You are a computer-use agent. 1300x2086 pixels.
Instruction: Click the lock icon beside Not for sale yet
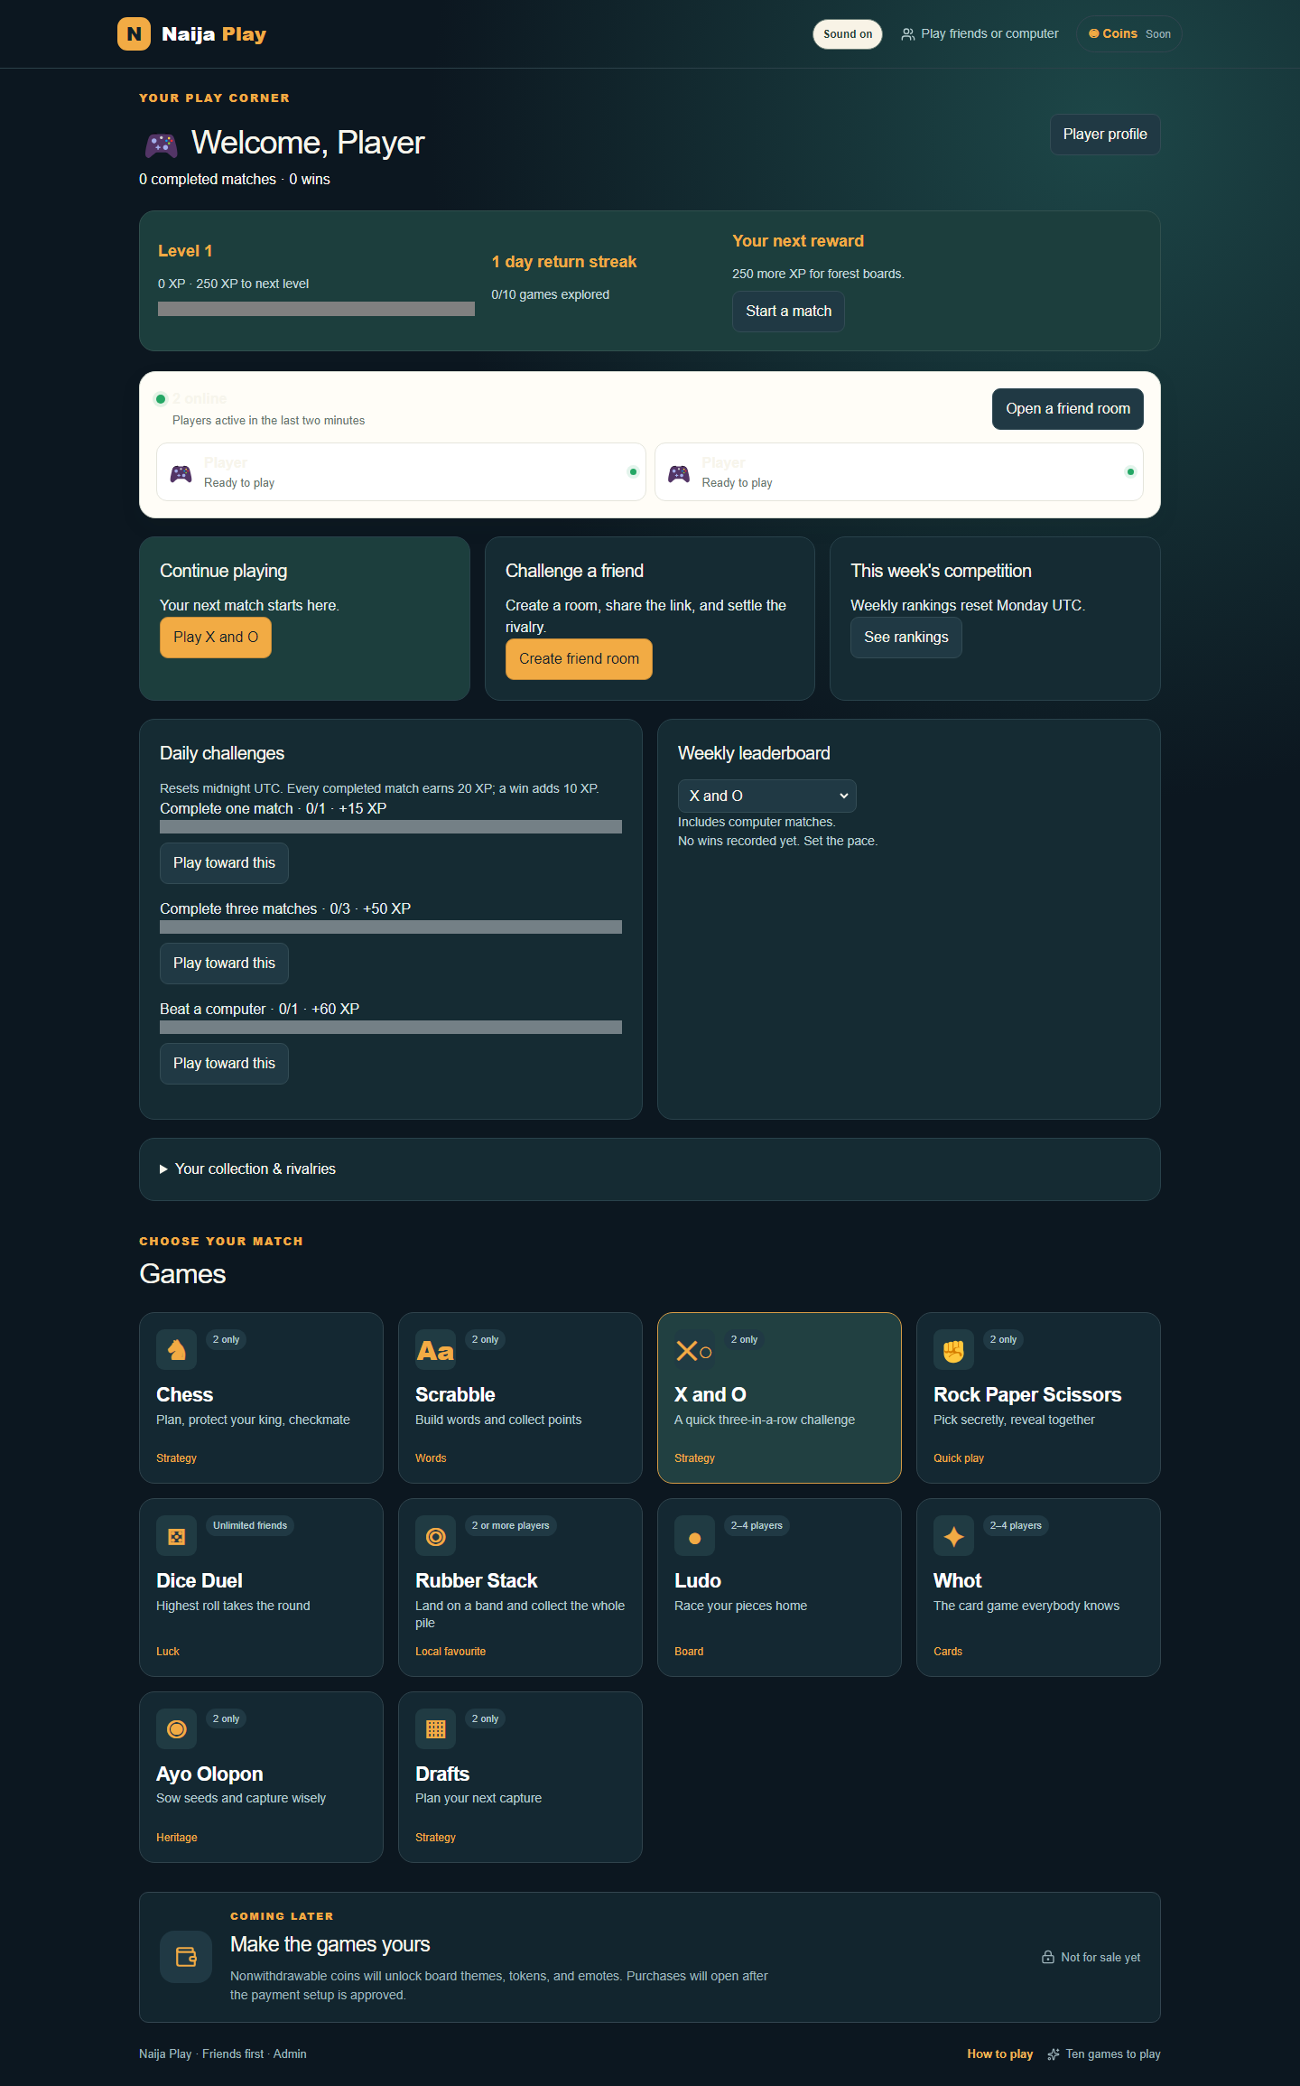1048,1957
